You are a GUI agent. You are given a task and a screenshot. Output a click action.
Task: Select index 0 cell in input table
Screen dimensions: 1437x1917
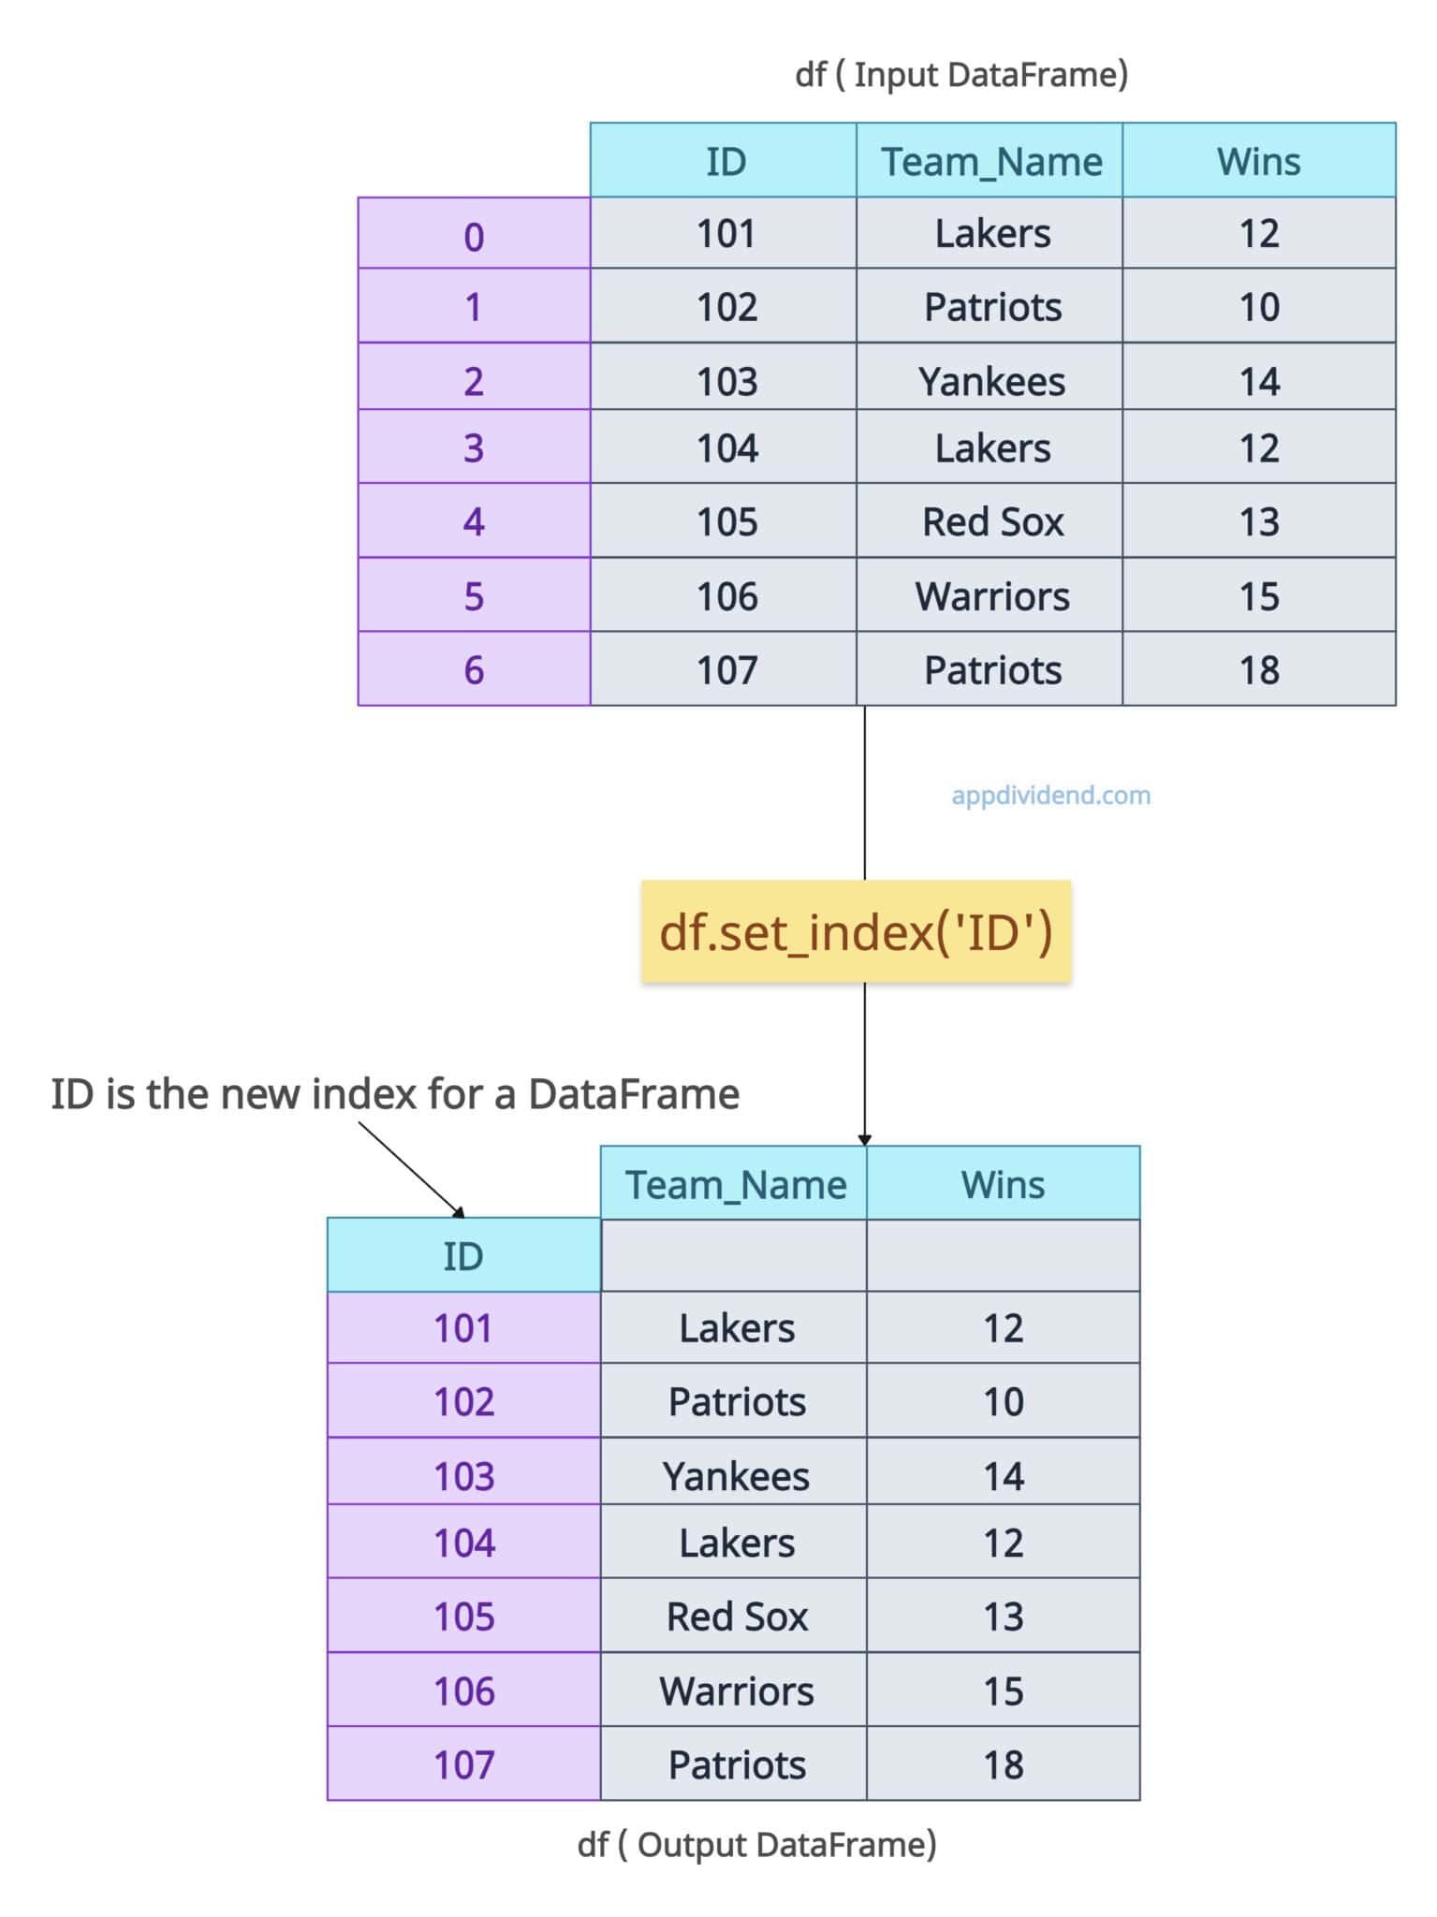[474, 235]
